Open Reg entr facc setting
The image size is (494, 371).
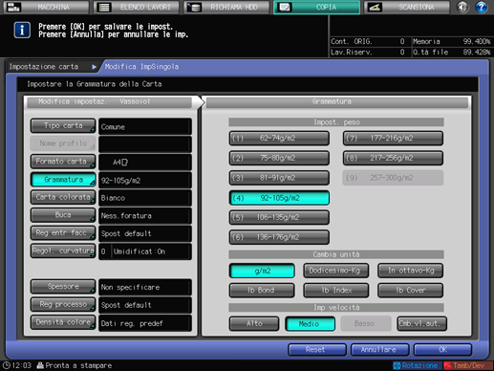63,233
